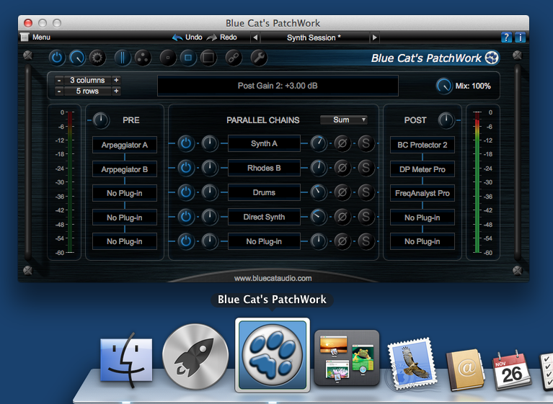
Task: Open Mail stamp icon in the Dock
Action: tap(412, 364)
